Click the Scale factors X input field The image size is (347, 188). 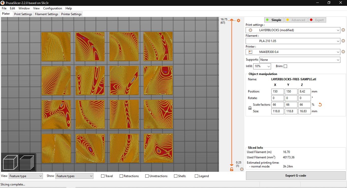tap(277, 105)
